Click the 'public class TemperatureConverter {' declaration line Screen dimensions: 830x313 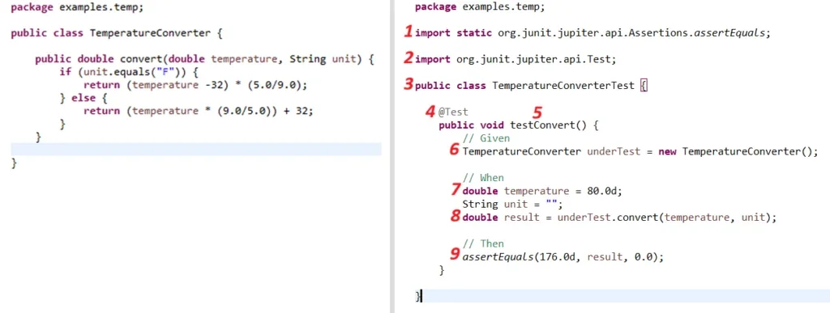(117, 32)
